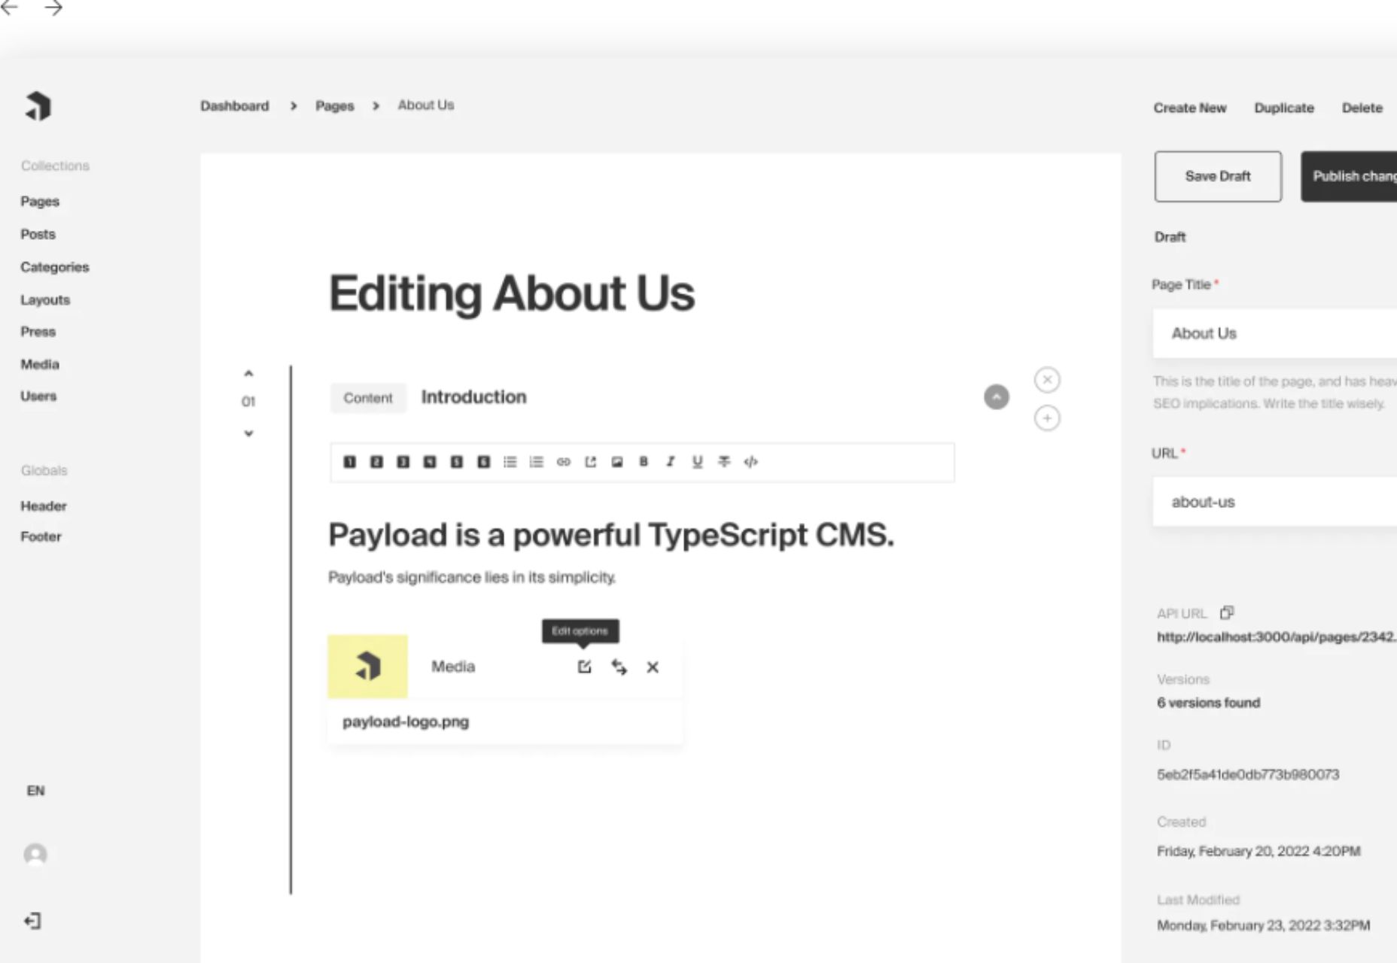1397x963 pixels.
Task: Click the payload-logo.png file name
Action: [x=406, y=721]
